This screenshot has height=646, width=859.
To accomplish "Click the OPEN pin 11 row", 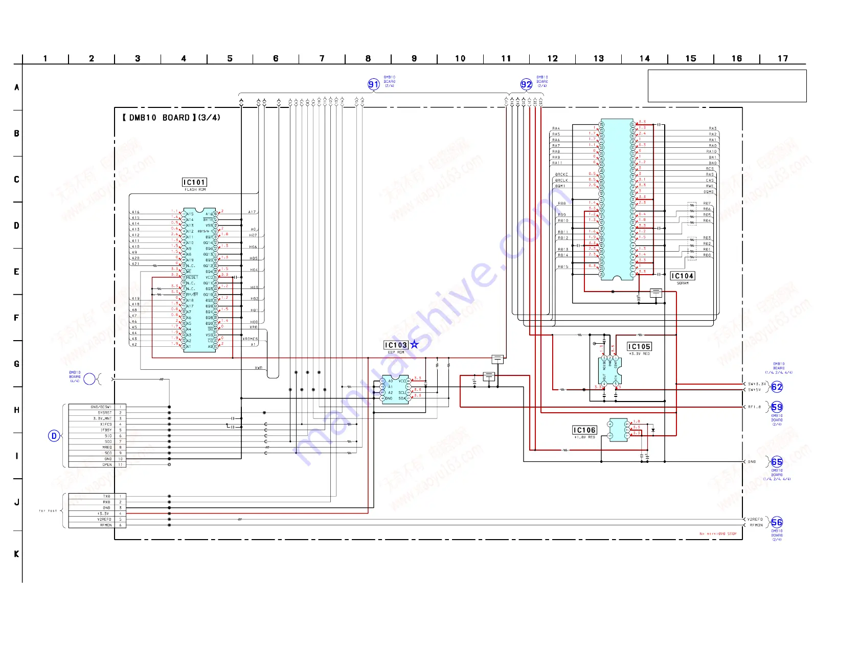I will click(97, 465).
